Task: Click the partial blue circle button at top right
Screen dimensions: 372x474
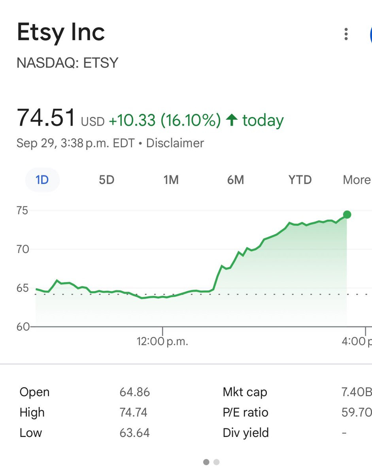Action: pos(370,35)
